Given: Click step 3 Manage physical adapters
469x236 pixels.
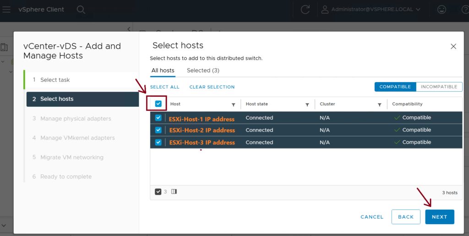Looking at the screenshot, I should pos(72,119).
